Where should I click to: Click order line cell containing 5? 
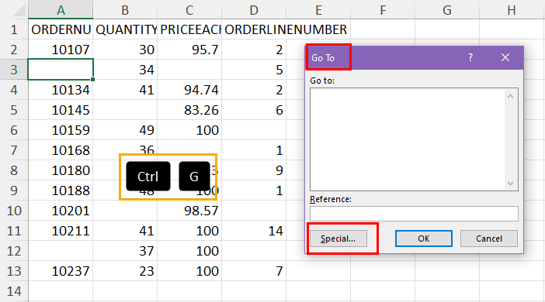[254, 70]
